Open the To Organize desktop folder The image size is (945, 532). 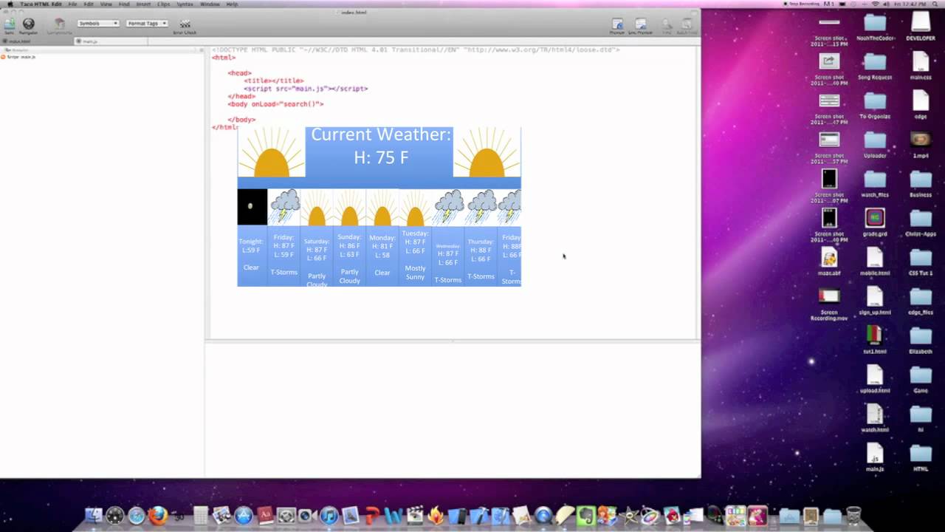(875, 105)
